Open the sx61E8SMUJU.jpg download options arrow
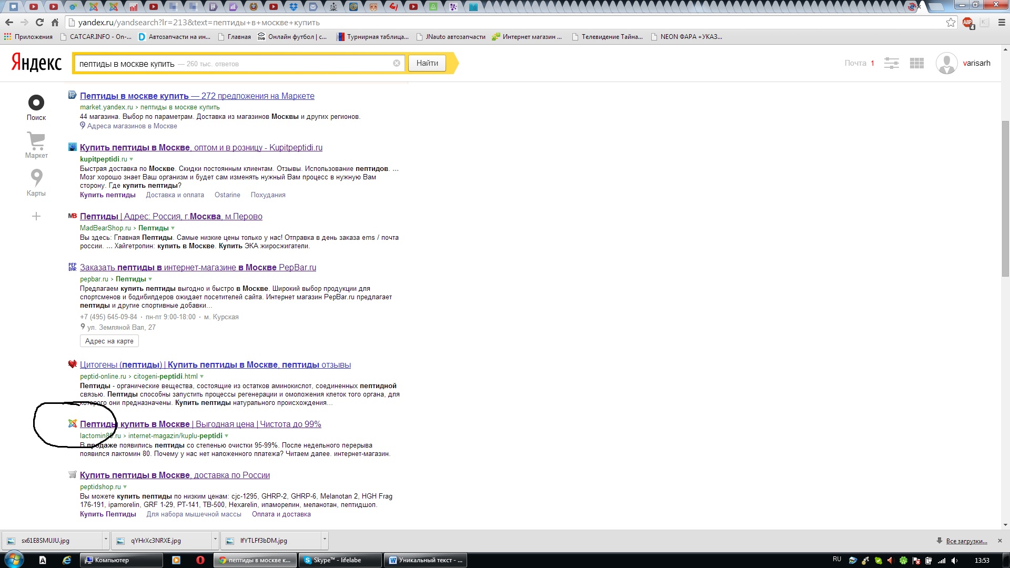Screen dimensions: 1010x568 (x=106, y=540)
